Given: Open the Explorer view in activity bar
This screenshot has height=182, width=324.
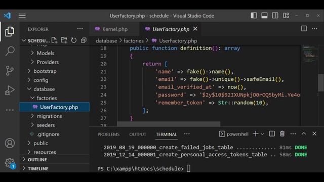Looking at the screenshot, I should [10, 31].
